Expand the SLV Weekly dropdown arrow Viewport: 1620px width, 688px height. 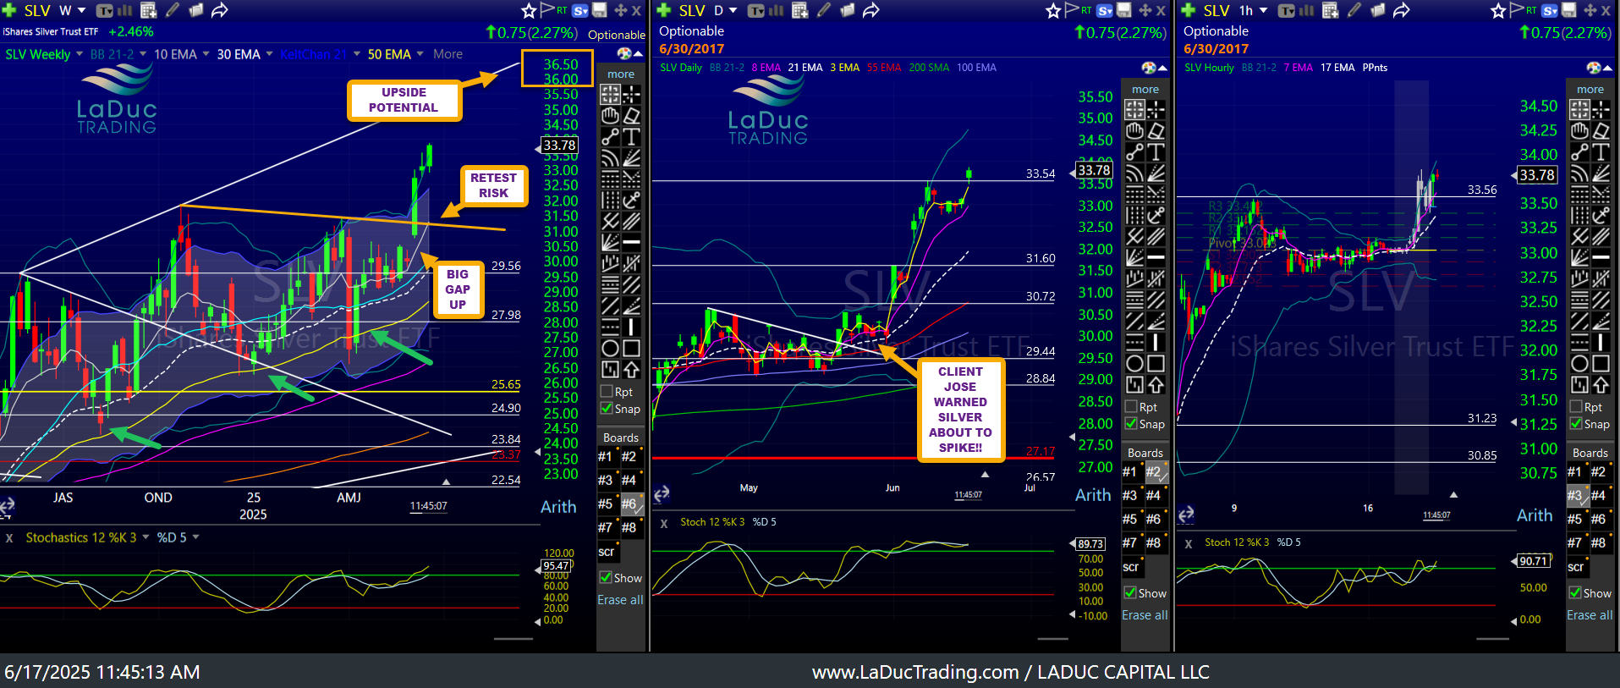click(x=80, y=54)
